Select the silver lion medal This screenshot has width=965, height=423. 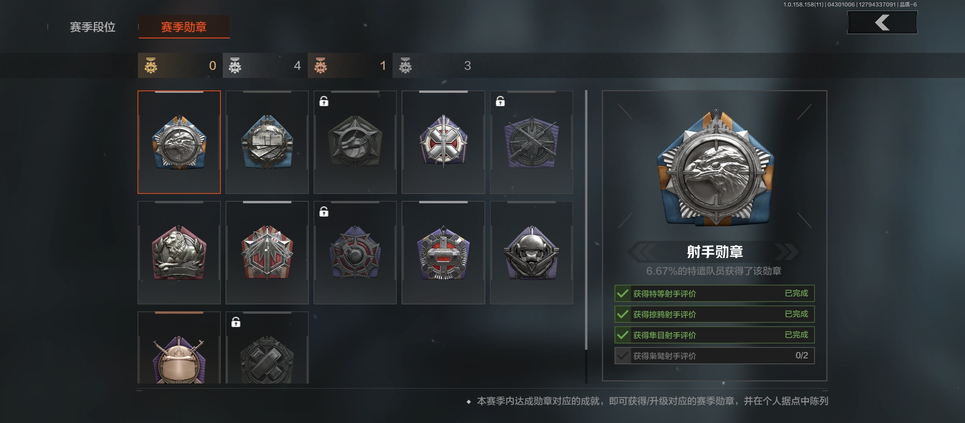pyautogui.click(x=179, y=253)
